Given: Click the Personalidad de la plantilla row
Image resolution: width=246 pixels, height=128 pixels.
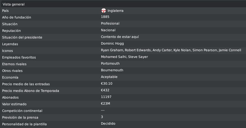Looking at the screenshot, I should pos(123,124).
